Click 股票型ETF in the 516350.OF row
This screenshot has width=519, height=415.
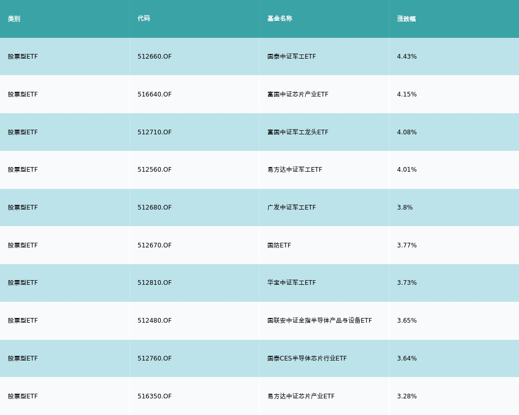(23, 396)
